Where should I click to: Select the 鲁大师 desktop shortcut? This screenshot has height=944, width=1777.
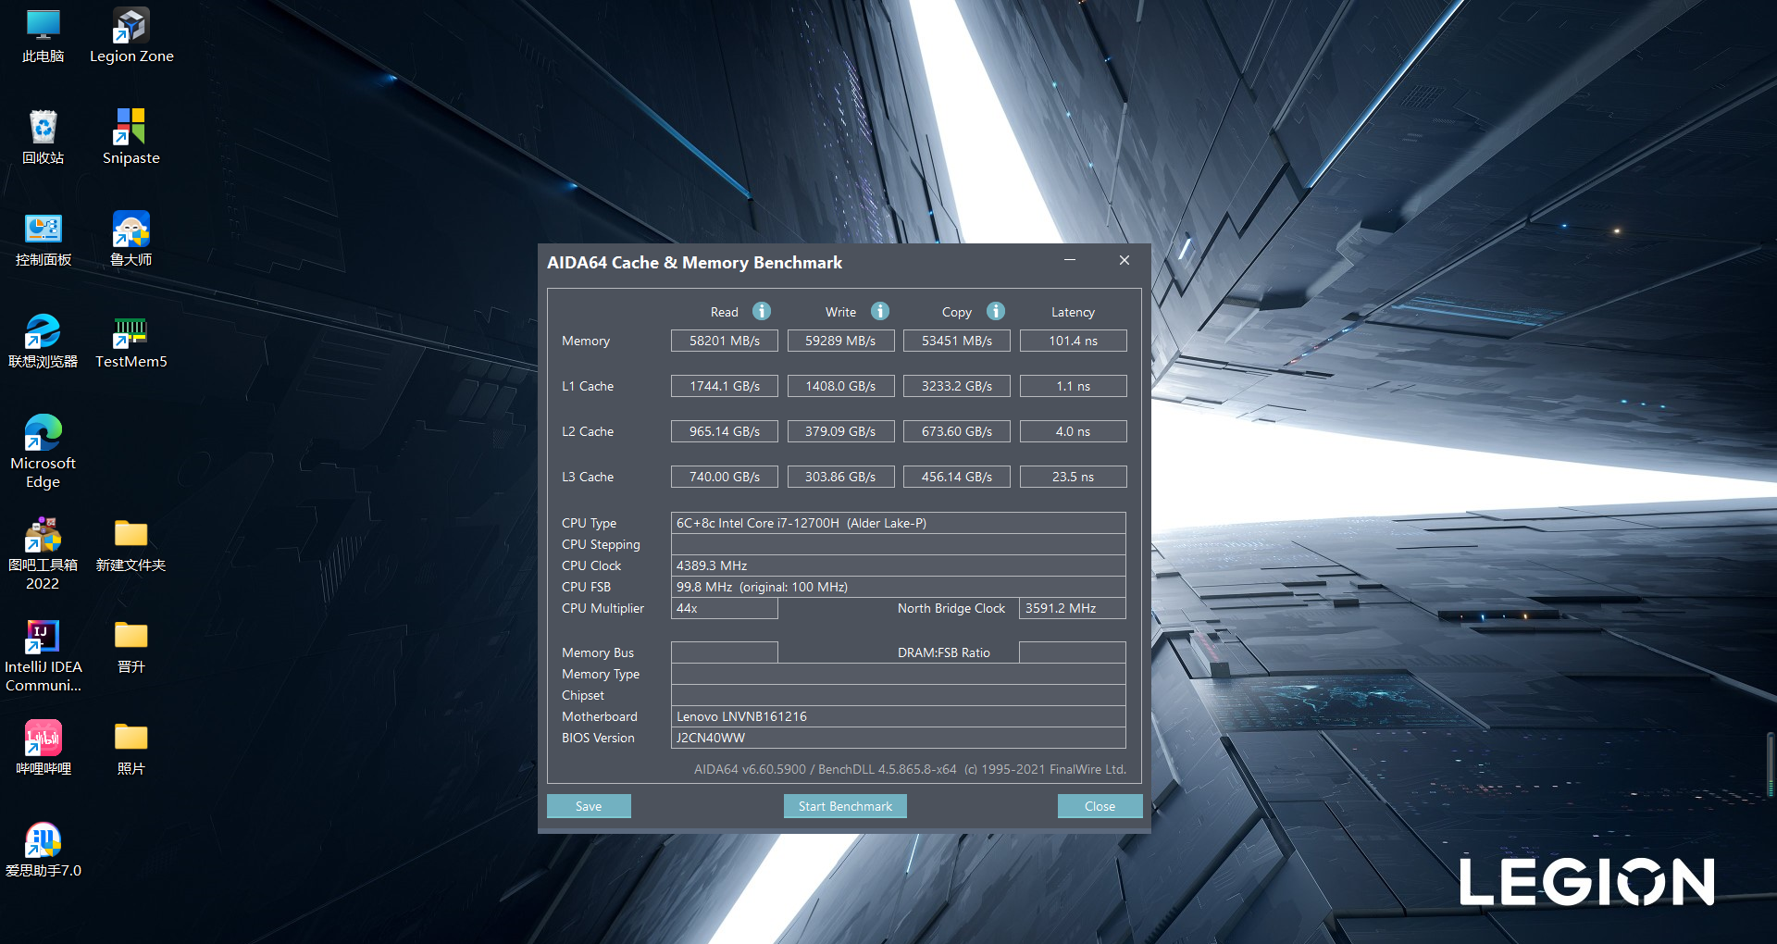tap(131, 240)
